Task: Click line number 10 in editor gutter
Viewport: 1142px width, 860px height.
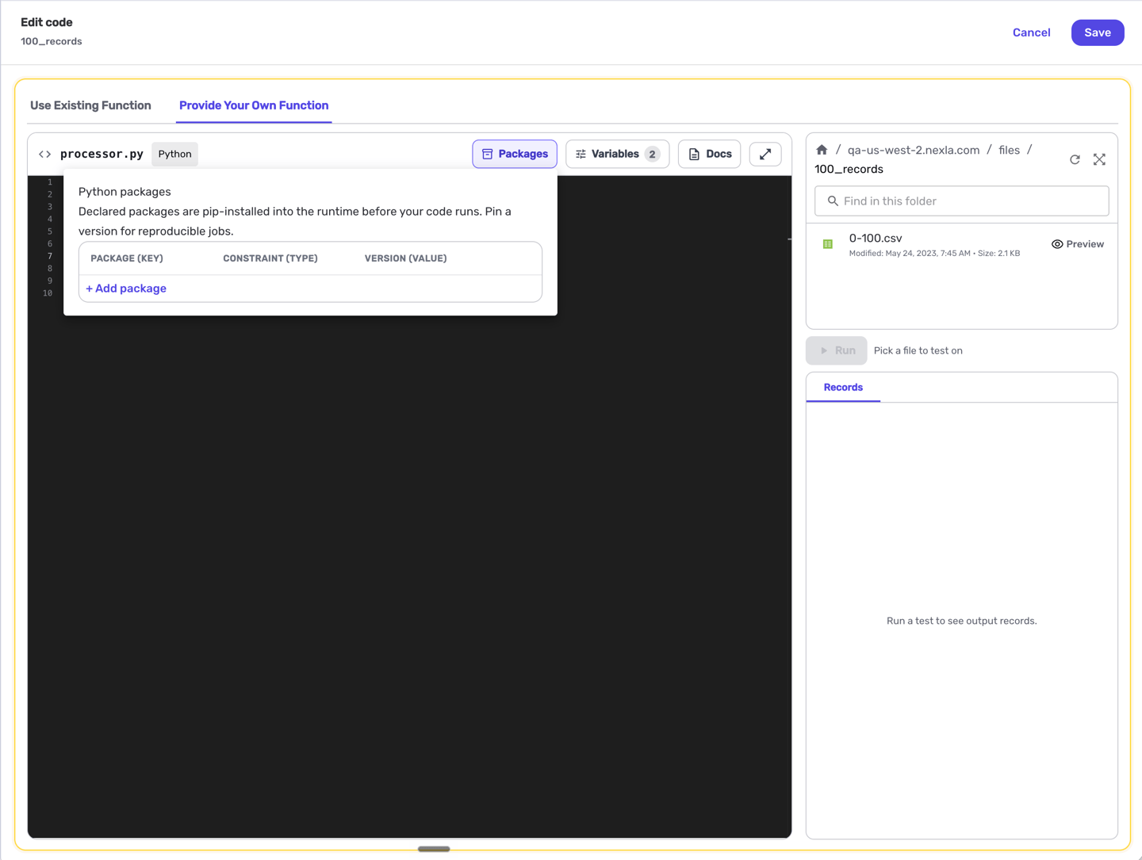Action: pyautogui.click(x=48, y=293)
